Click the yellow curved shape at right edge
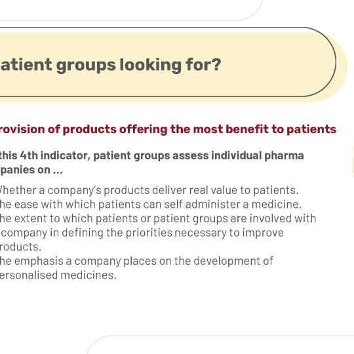 pyautogui.click(x=353, y=161)
